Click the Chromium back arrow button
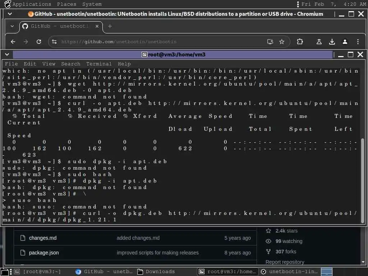368x276 pixels. [13, 42]
